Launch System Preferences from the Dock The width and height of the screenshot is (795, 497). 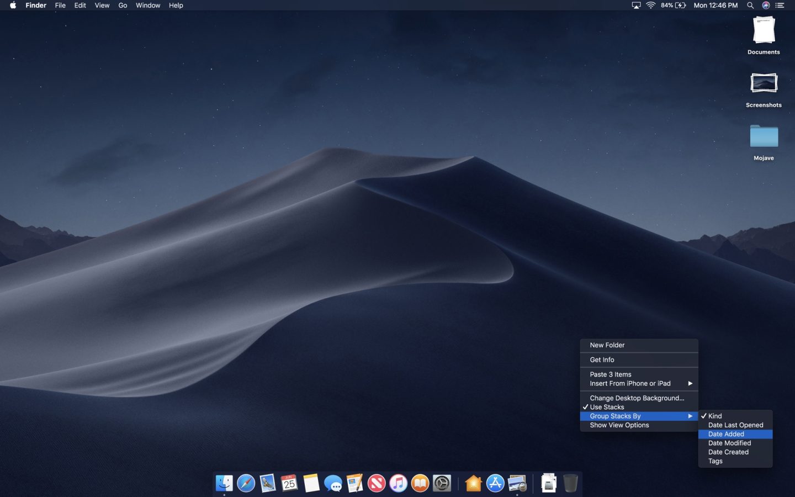[x=442, y=483]
